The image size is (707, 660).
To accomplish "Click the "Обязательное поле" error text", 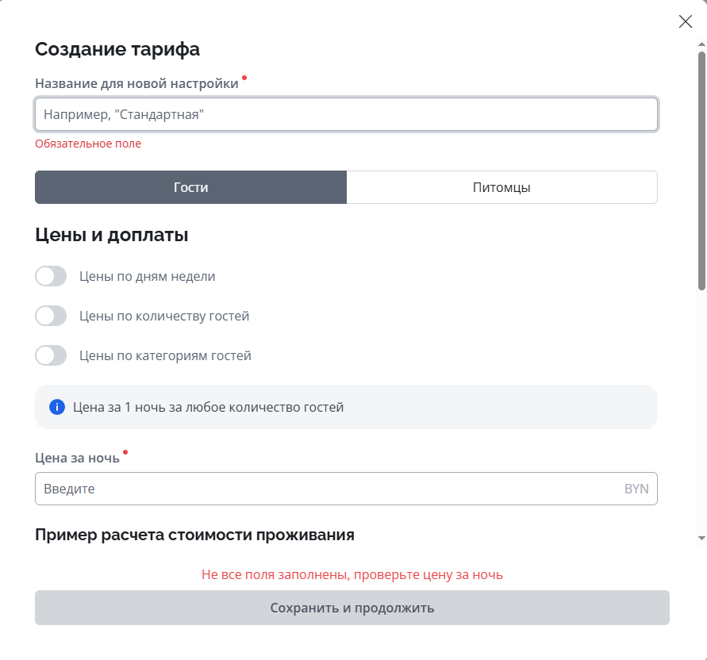I will coord(88,144).
